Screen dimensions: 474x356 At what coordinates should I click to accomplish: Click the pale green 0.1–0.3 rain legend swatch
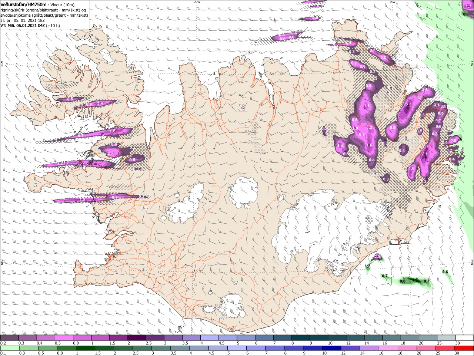pyautogui.click(x=10, y=348)
